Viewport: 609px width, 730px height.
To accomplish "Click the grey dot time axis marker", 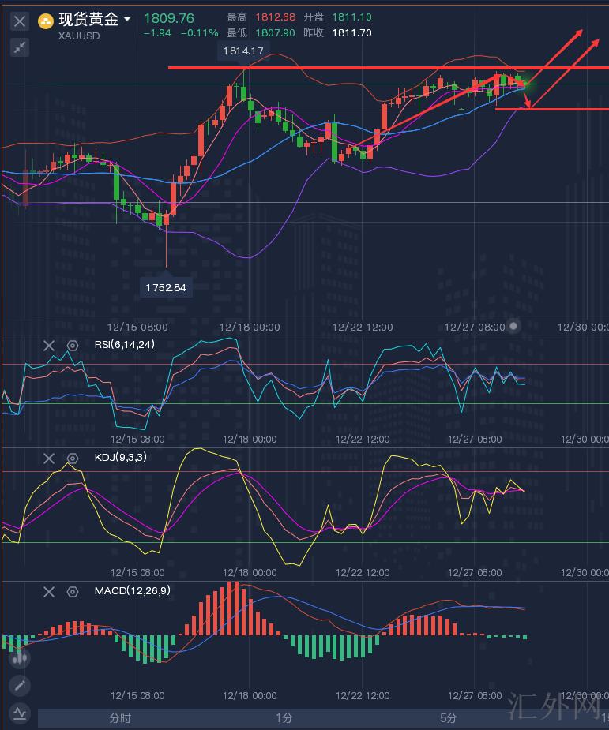I will click(x=514, y=325).
